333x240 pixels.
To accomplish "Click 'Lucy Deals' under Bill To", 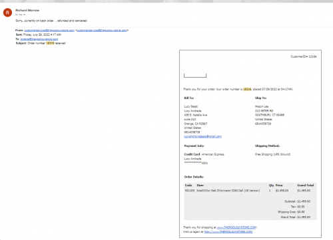I will [190, 106].
